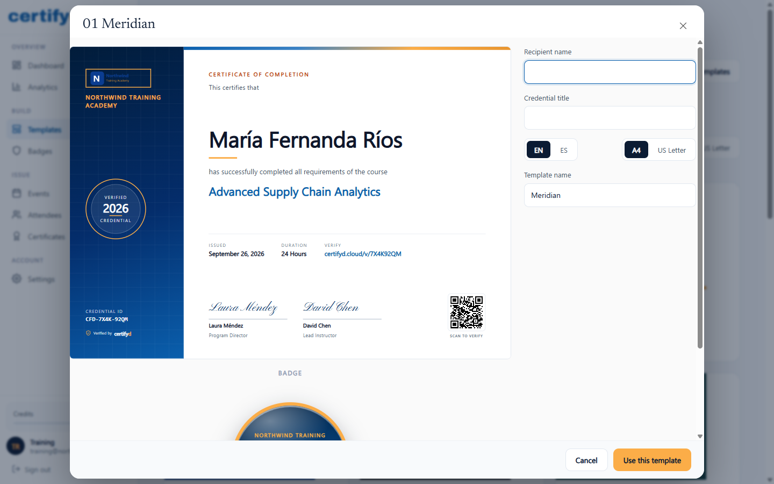774x484 pixels.
Task: Click Credits box in background sidebar
Action: pos(39,414)
